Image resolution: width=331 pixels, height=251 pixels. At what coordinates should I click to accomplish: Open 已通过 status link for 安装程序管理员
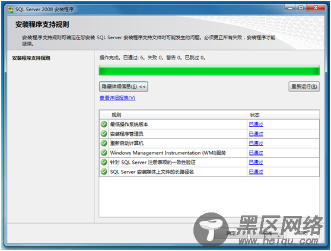256,134
